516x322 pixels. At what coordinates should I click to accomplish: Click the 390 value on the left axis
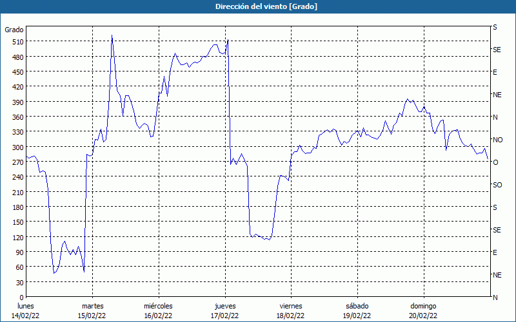pyautogui.click(x=18, y=102)
